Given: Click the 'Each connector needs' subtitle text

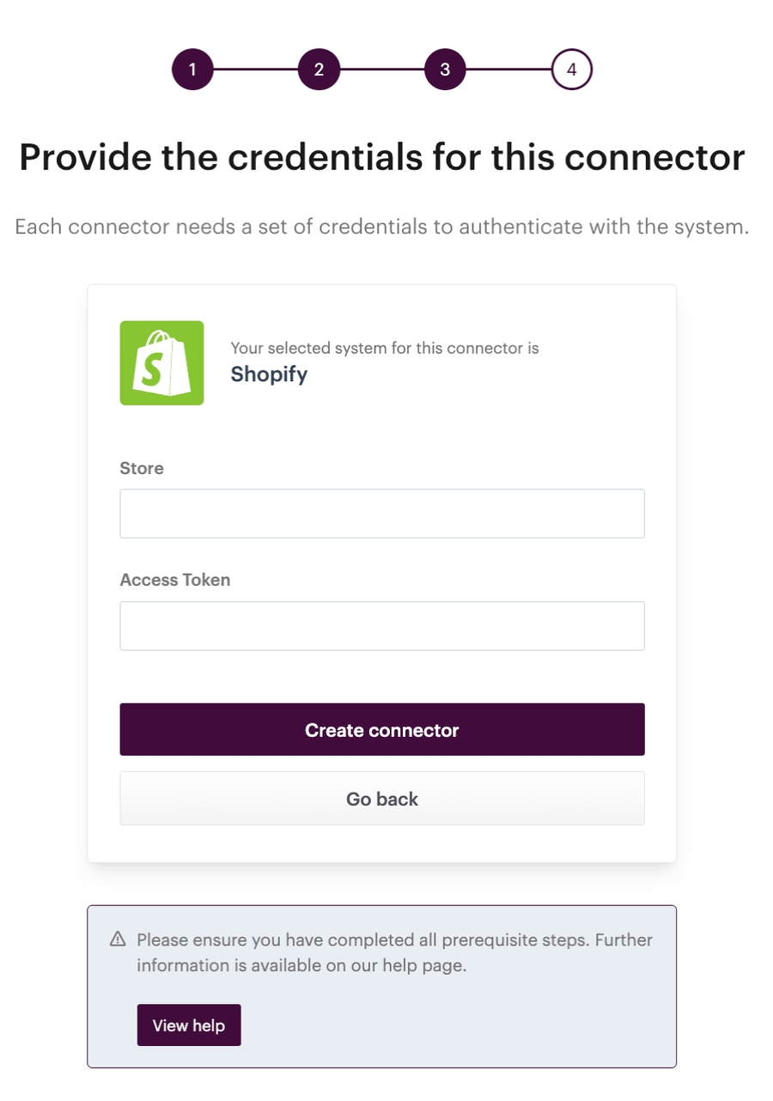Looking at the screenshot, I should coord(381,228).
